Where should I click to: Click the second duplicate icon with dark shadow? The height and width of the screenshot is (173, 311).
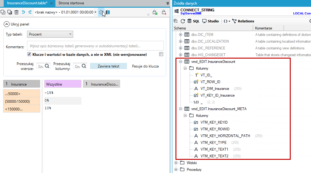click(x=10, y=12)
